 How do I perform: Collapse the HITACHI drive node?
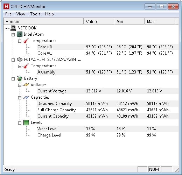13,60
